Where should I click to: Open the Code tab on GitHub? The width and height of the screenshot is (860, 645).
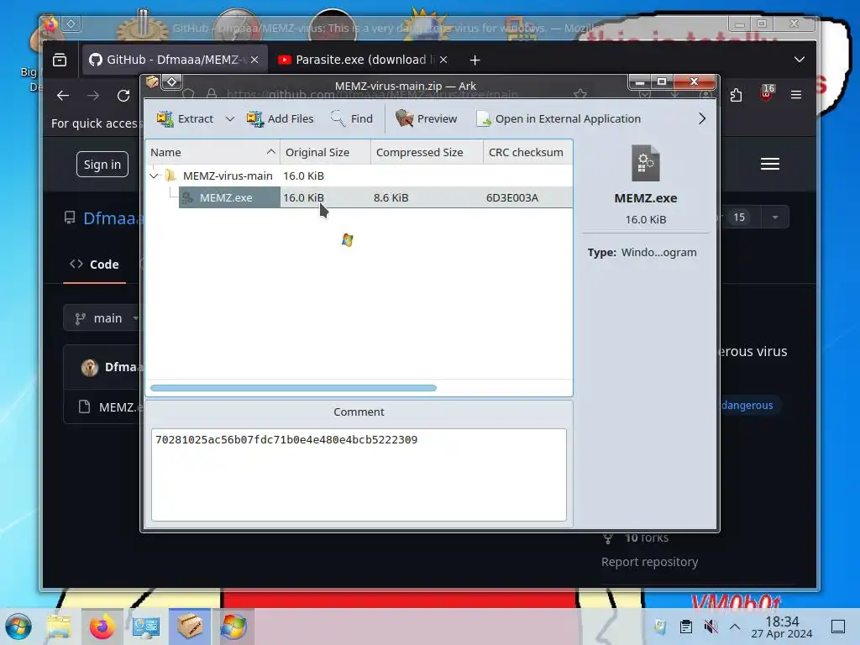point(94,265)
